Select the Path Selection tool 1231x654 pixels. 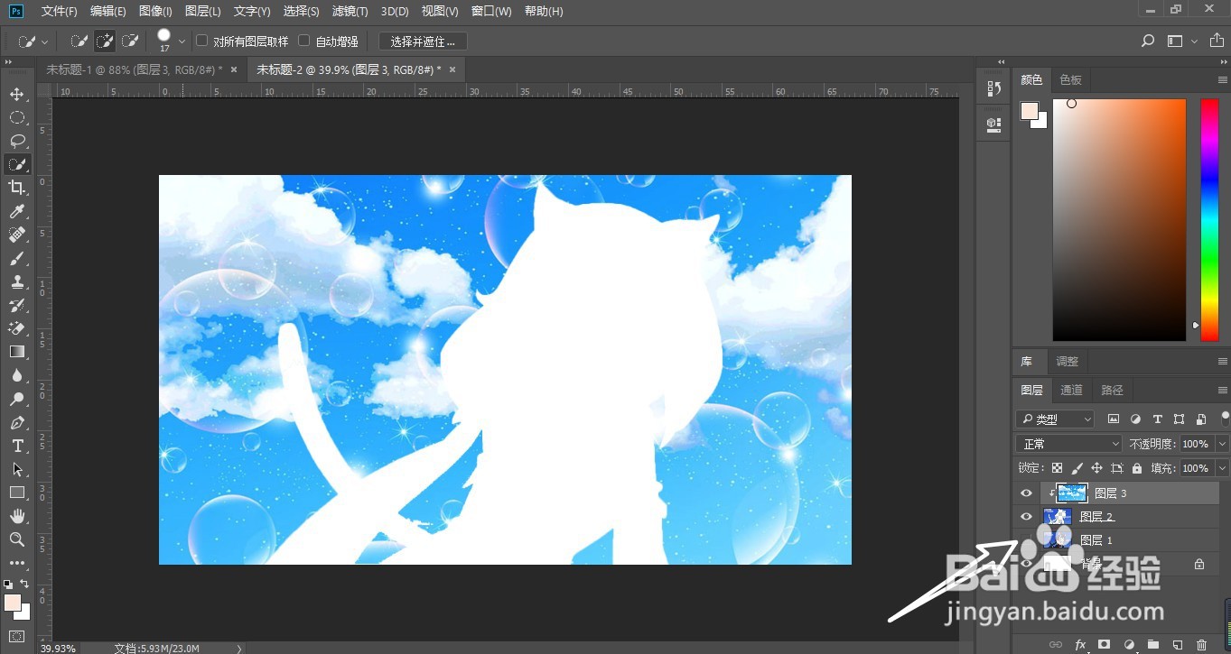click(x=17, y=469)
